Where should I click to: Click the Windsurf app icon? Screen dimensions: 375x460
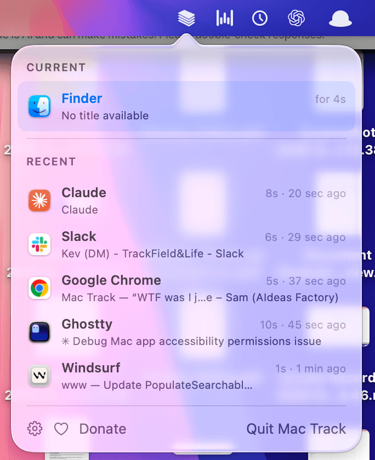click(39, 376)
